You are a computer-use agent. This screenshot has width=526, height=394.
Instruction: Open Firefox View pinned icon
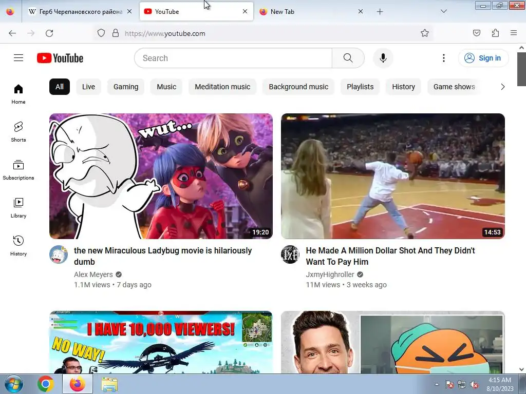coord(10,12)
